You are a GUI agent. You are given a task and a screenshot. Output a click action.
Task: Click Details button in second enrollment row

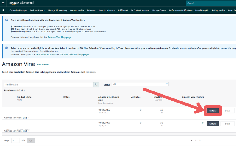coord(213,124)
